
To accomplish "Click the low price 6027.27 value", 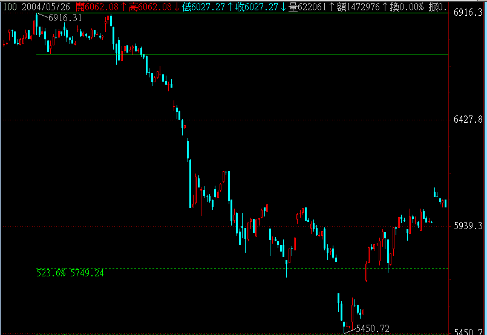I will [208, 7].
